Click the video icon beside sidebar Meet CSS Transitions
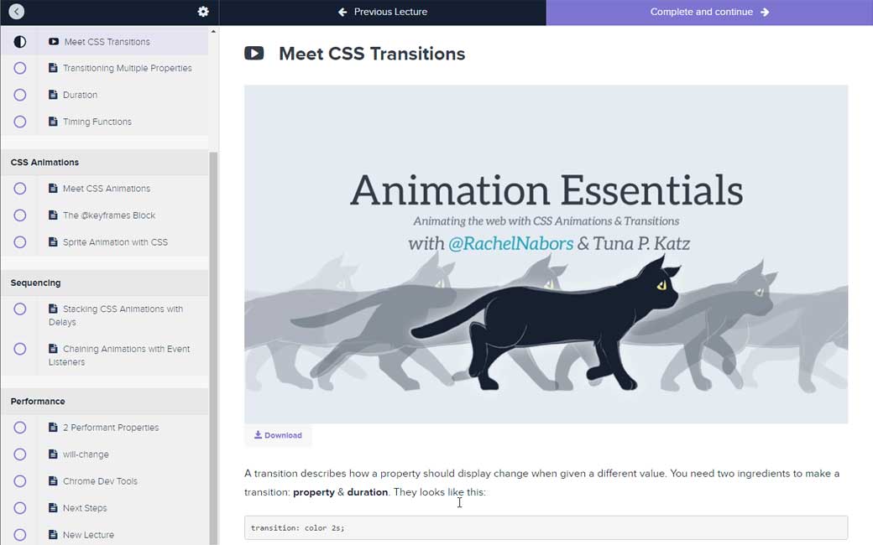This screenshot has height=545, width=873. point(54,41)
